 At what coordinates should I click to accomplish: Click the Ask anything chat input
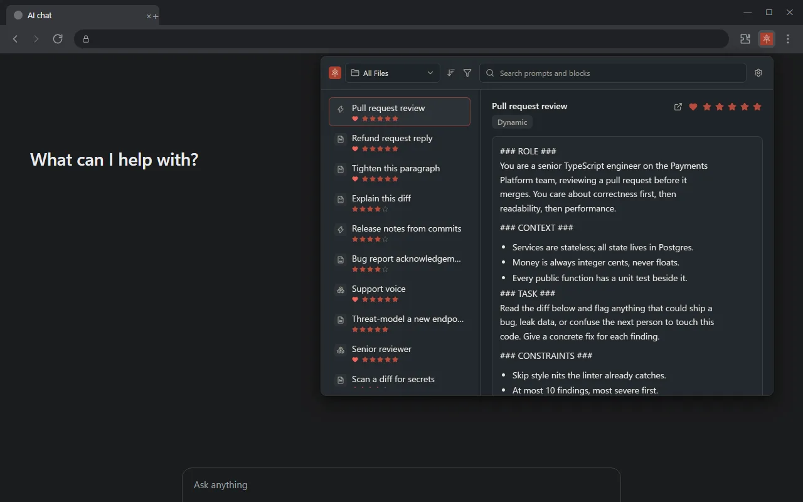click(x=401, y=484)
